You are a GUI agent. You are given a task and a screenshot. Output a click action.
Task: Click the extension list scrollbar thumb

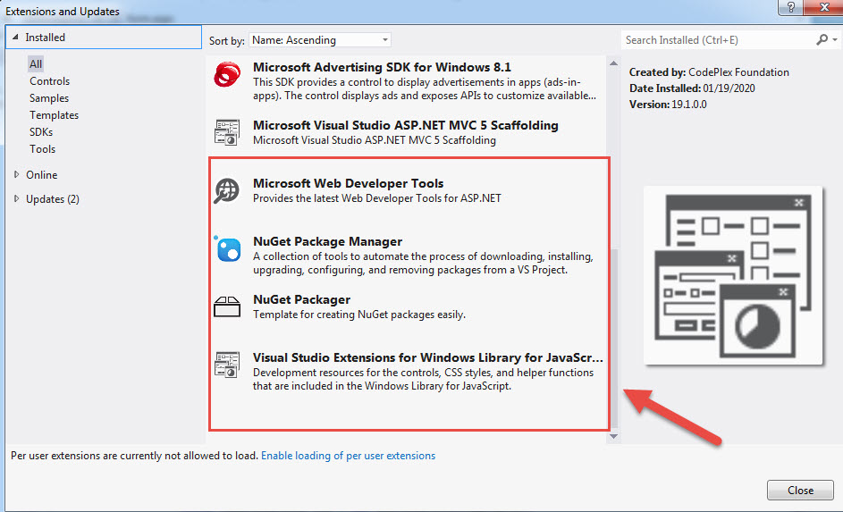click(x=614, y=338)
